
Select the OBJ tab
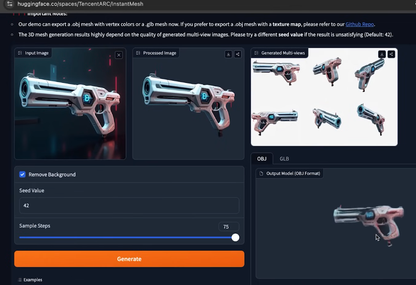(x=261, y=159)
